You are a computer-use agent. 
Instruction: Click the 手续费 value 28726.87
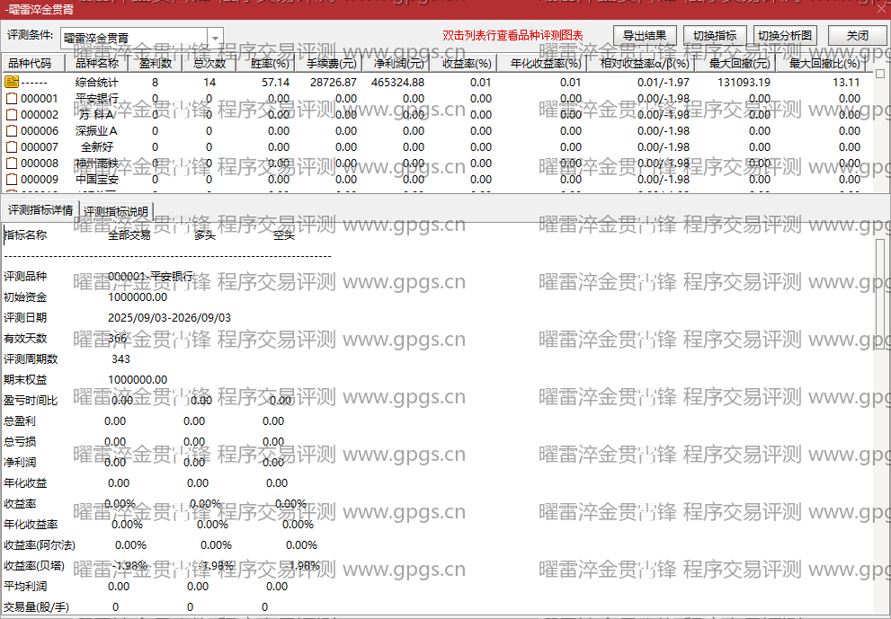point(334,83)
